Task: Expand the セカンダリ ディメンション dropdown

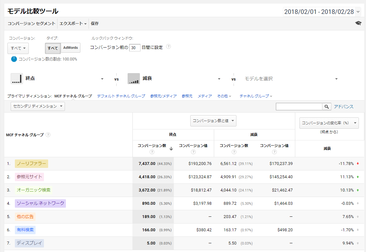Action: [38, 106]
